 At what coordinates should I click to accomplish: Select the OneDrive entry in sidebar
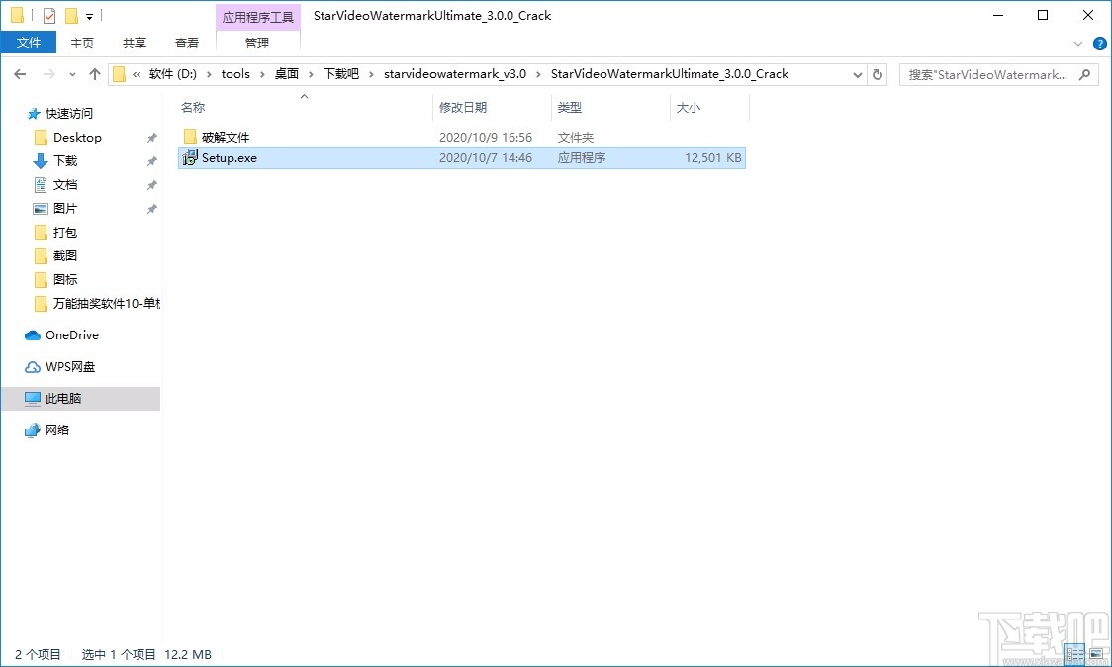[72, 334]
